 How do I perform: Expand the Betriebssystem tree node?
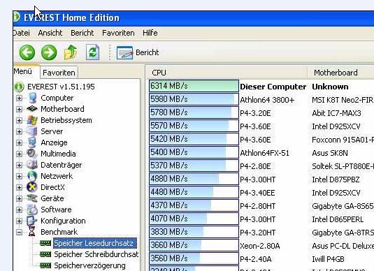click(x=19, y=120)
